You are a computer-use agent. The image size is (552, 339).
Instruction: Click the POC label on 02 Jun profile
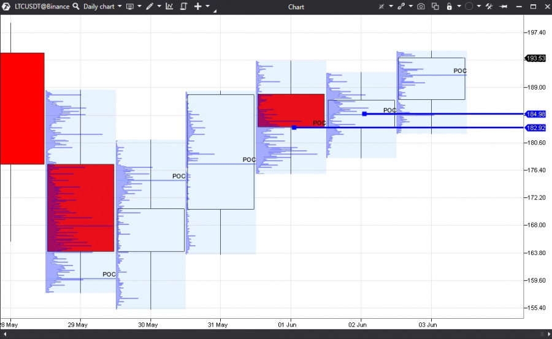pyautogui.click(x=389, y=110)
